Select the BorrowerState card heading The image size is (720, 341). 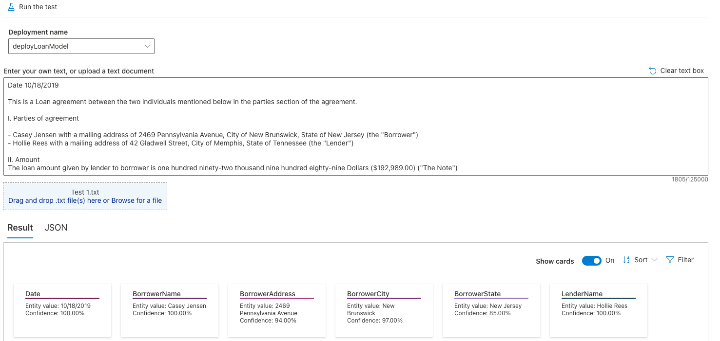coord(477,294)
